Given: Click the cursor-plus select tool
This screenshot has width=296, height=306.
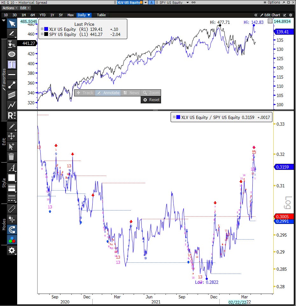Looking at the screenshot, I should (x=12, y=146).
